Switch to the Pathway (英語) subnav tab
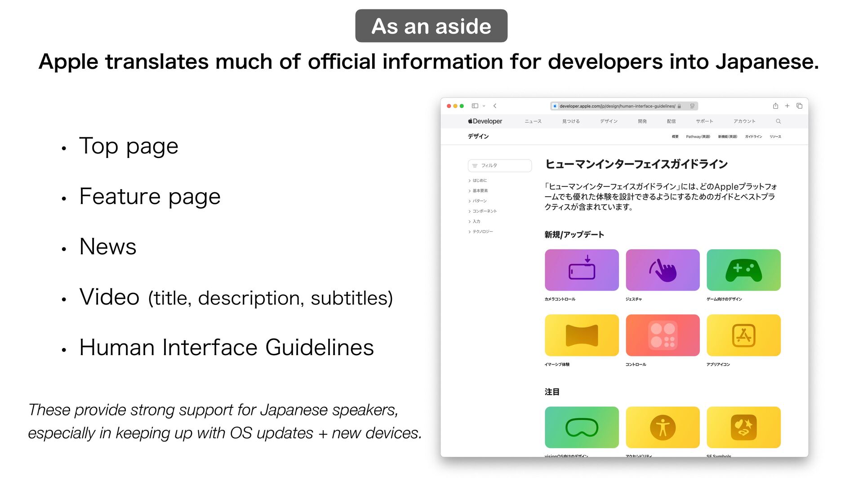The image size is (863, 485). tap(698, 137)
